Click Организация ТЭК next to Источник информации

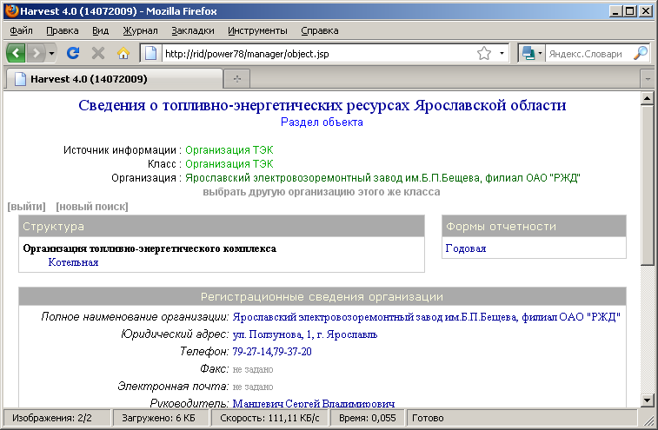[229, 149]
